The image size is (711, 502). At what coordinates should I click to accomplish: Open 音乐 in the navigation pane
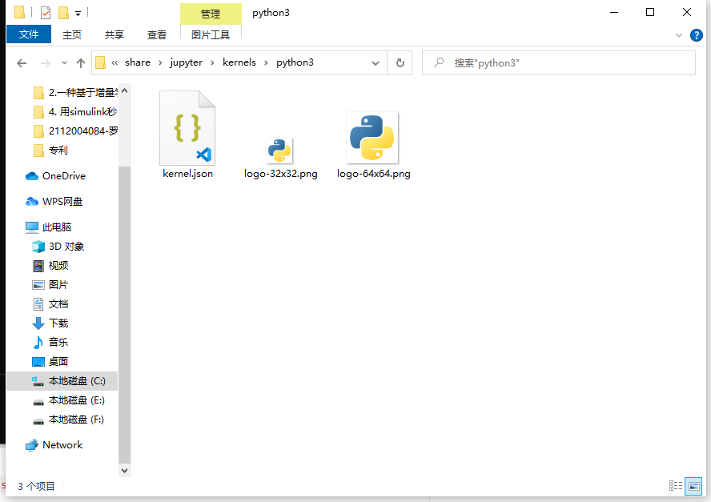[x=50, y=343]
